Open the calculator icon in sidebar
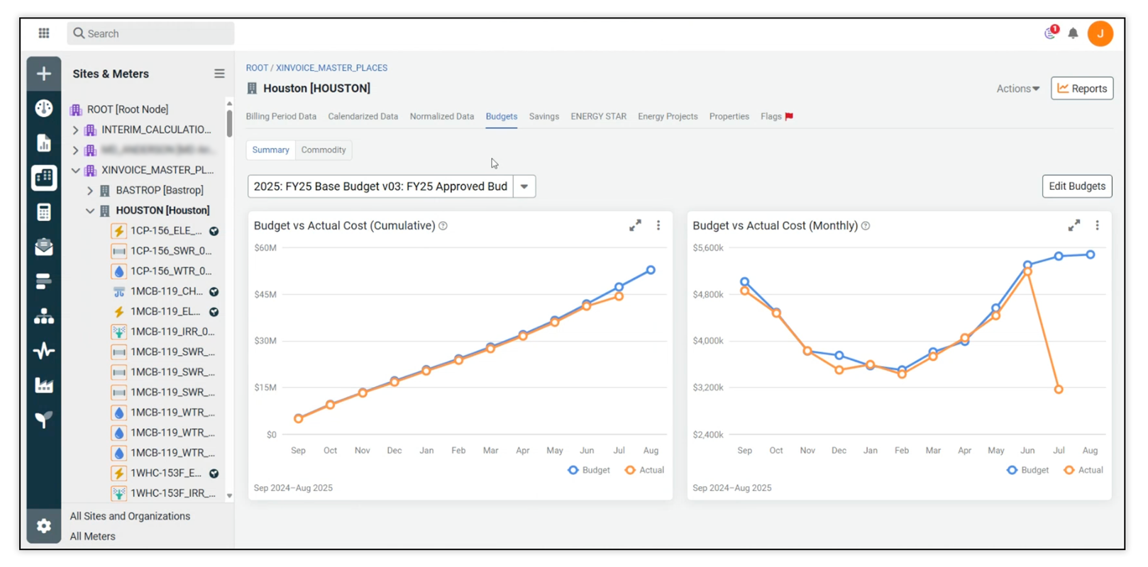Screen dimensions: 1148x567 click(x=44, y=212)
